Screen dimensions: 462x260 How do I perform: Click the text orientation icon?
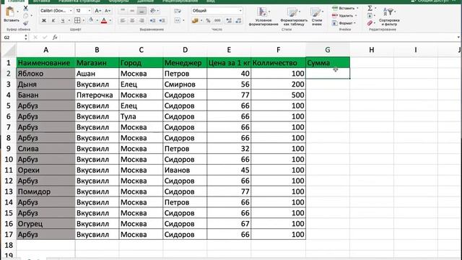(x=152, y=11)
